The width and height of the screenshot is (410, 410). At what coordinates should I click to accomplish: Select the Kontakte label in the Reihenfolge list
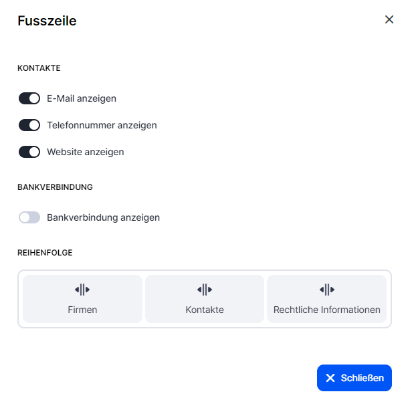coord(205,310)
